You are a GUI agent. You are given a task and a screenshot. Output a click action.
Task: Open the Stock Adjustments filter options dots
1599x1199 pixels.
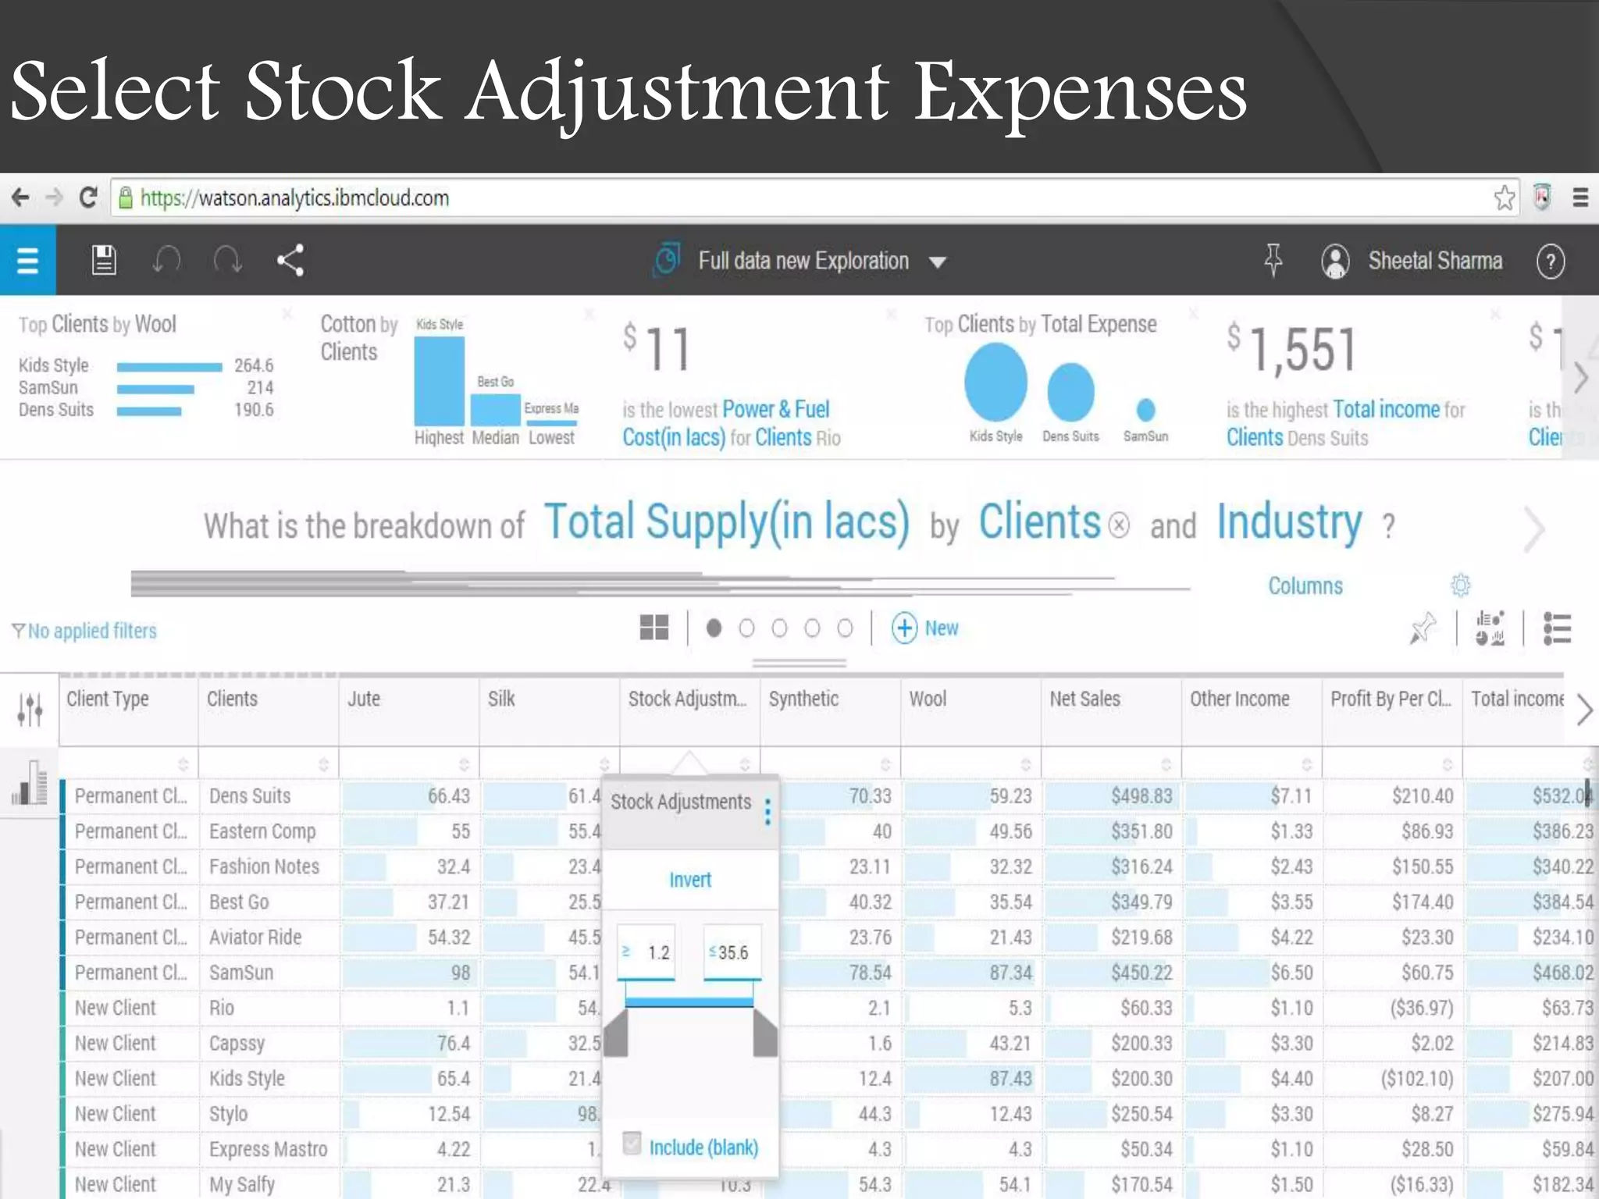tap(768, 811)
